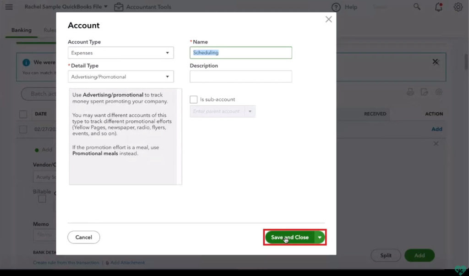Click into the Description text field

(240, 76)
